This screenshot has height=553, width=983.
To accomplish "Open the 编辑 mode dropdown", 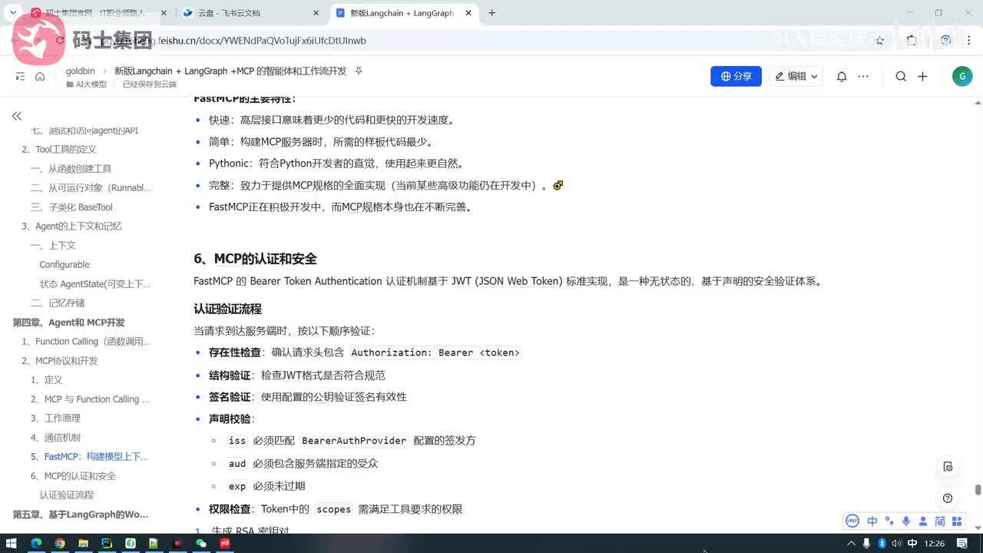I will [796, 76].
